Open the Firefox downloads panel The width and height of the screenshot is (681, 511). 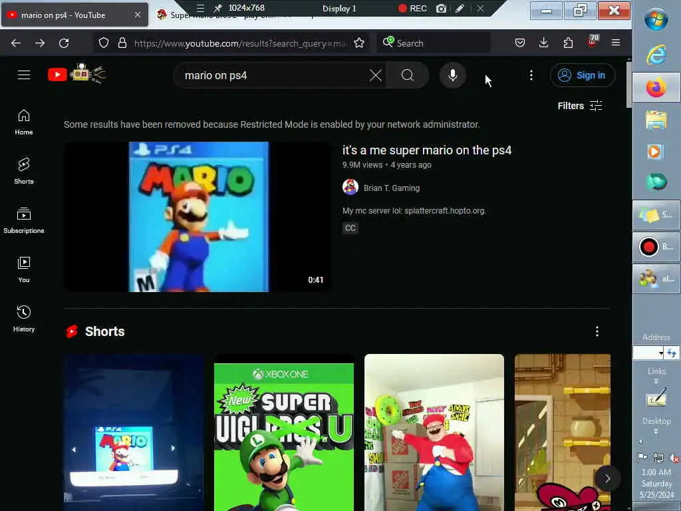click(x=544, y=43)
